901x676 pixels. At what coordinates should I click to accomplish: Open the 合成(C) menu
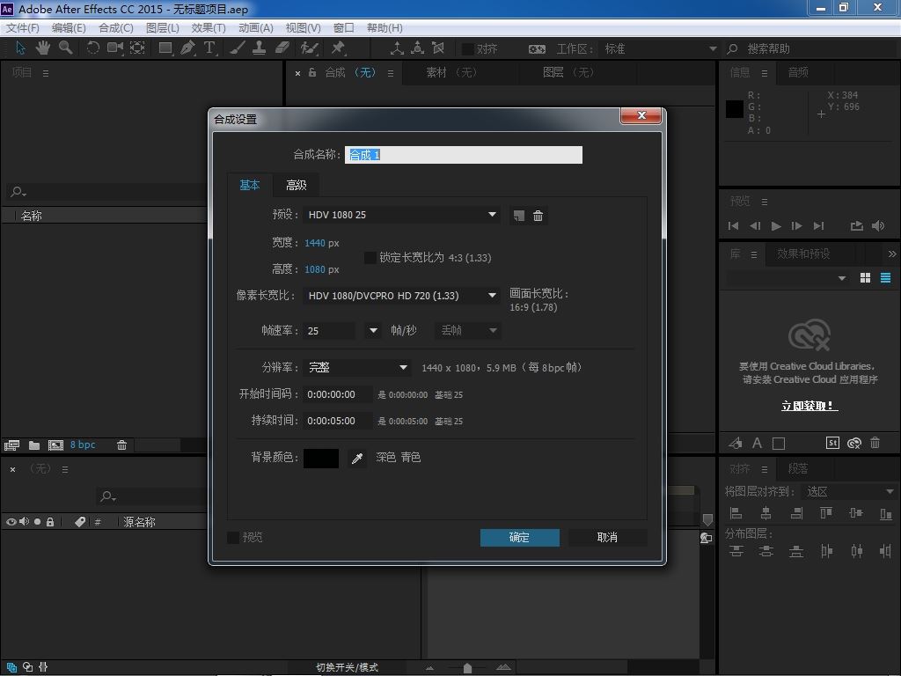pos(115,27)
